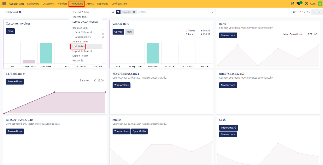Image resolution: width=323 pixels, height=165 pixels.
Task: Select Spread Costs/Revenues menu entry
Action: 85,22
